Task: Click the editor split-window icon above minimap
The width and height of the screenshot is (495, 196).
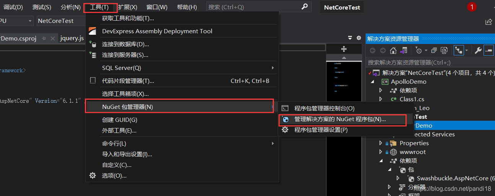Action: click(x=344, y=49)
